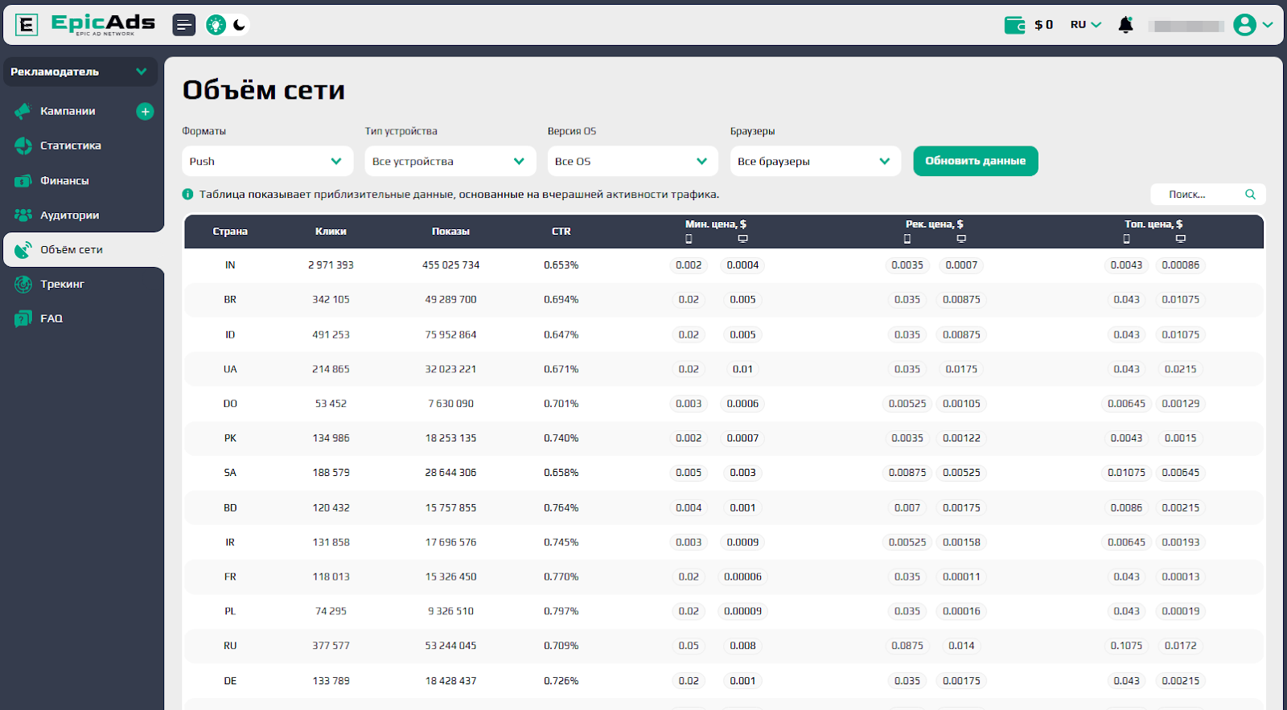This screenshot has height=710, width=1287.
Task: Expand the user account chevron
Action: 1268,25
